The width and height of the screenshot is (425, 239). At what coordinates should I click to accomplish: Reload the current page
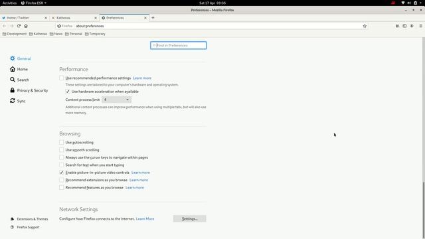point(19,26)
